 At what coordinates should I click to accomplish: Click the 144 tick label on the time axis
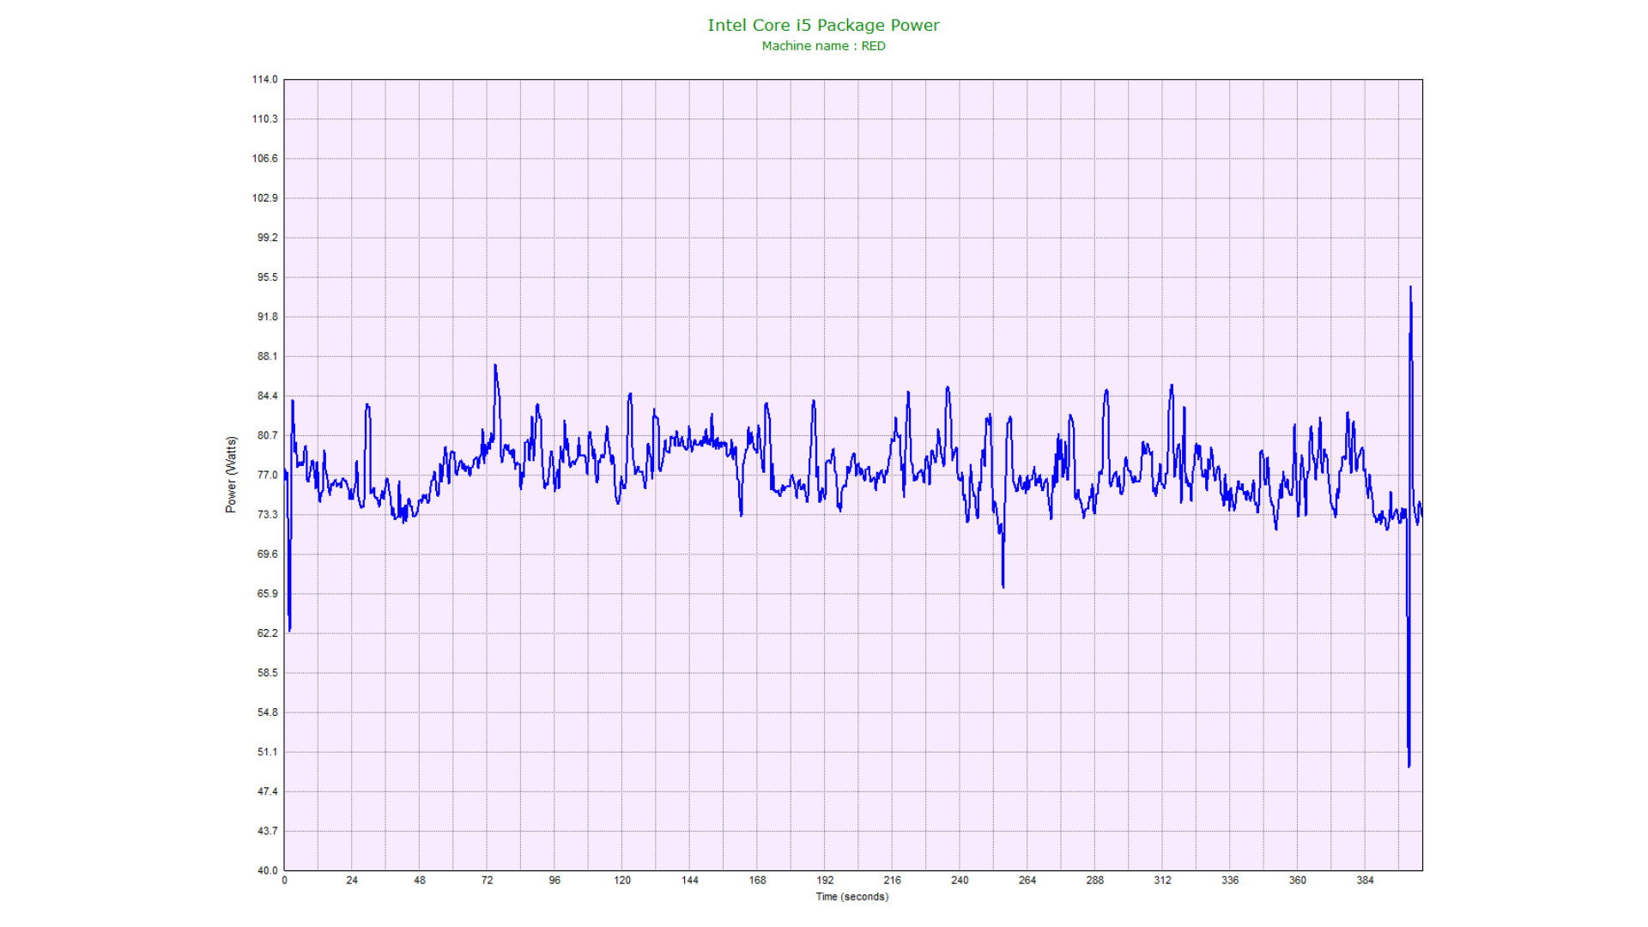(690, 881)
